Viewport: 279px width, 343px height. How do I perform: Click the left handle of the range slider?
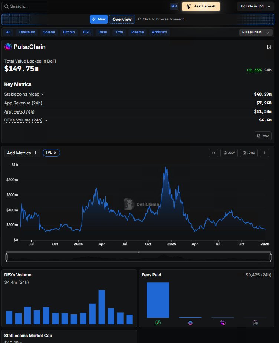pyautogui.click(x=7, y=257)
